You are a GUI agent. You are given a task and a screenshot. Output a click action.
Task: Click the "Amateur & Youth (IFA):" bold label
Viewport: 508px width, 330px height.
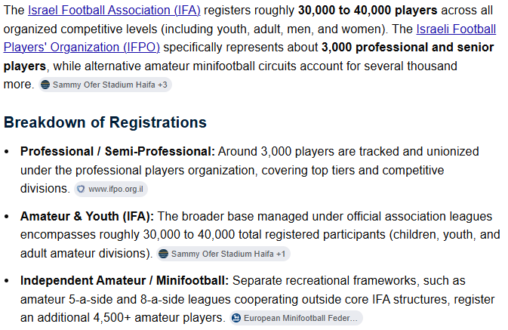(87, 216)
